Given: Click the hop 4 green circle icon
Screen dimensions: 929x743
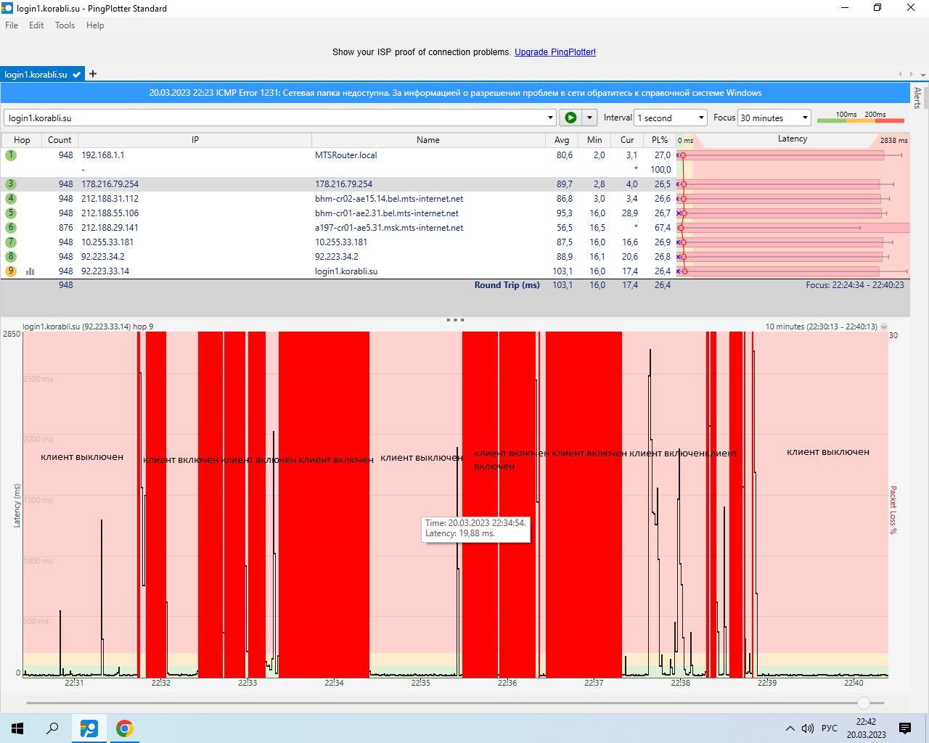Looking at the screenshot, I should (10, 198).
